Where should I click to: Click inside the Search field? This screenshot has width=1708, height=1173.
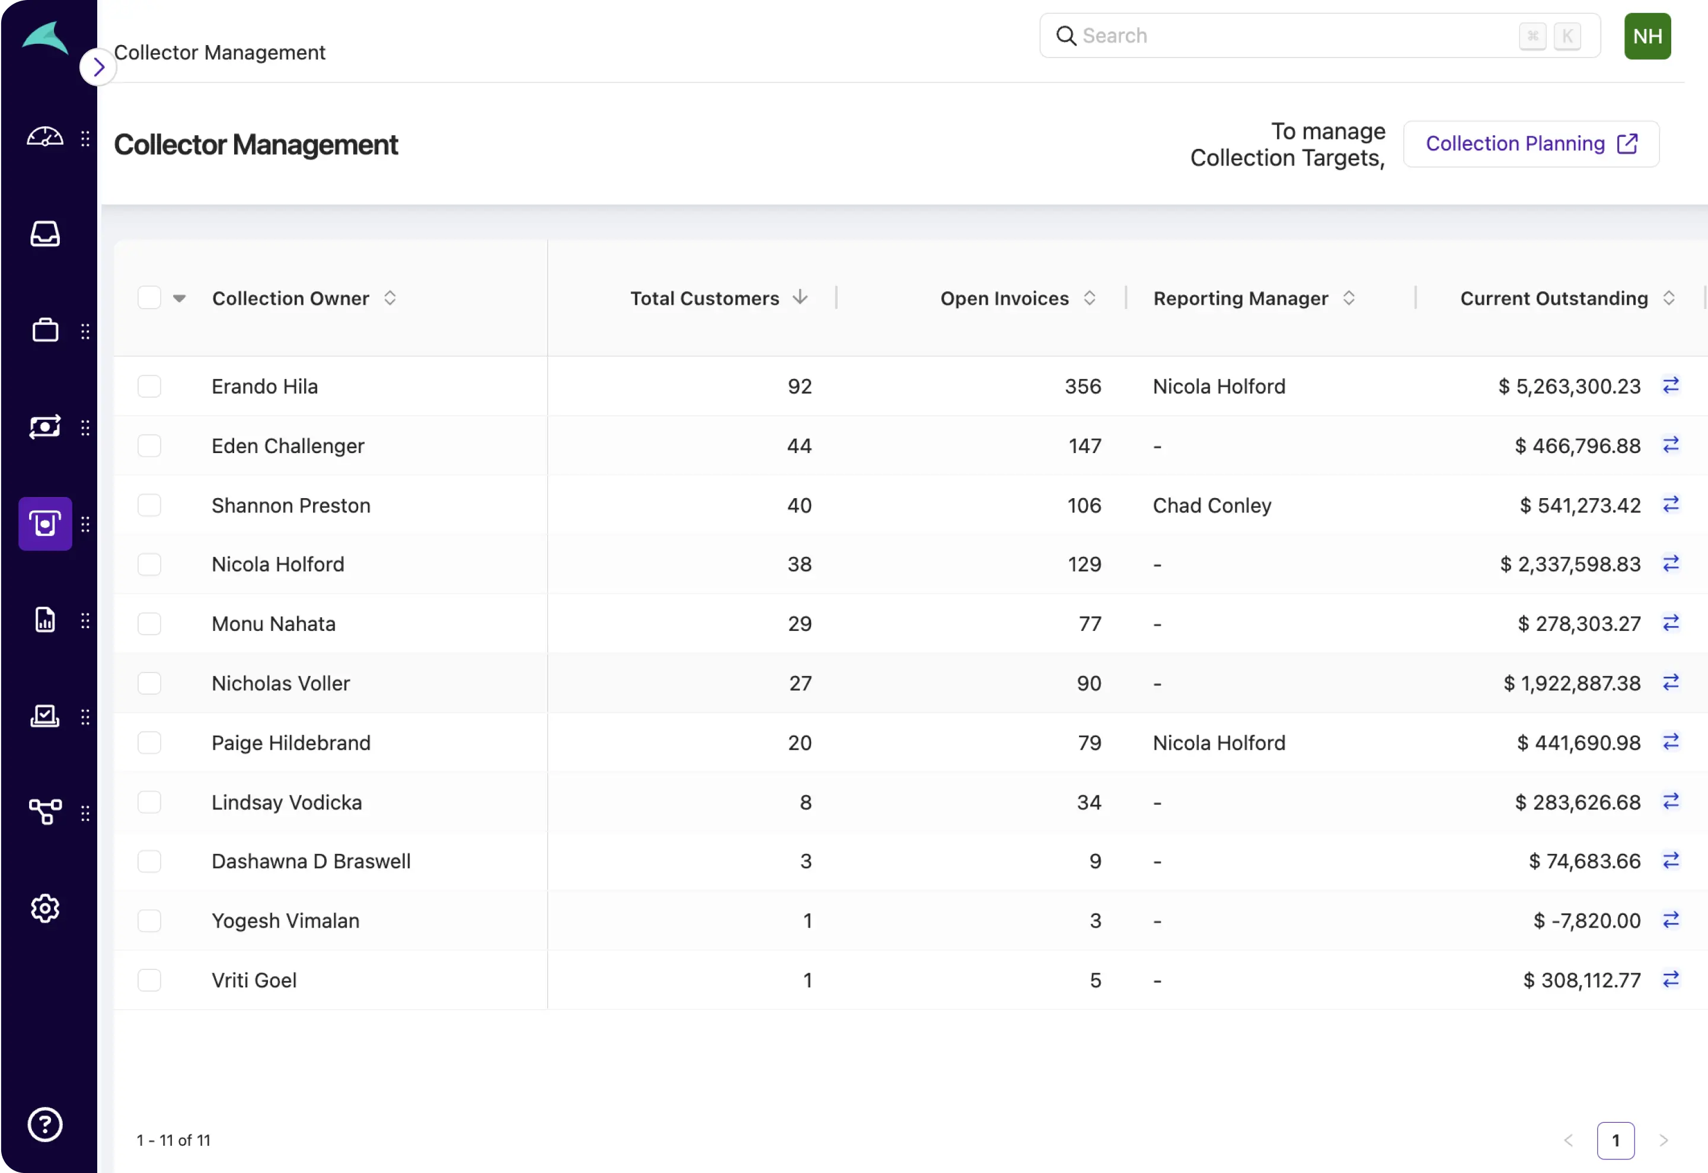point(1319,35)
